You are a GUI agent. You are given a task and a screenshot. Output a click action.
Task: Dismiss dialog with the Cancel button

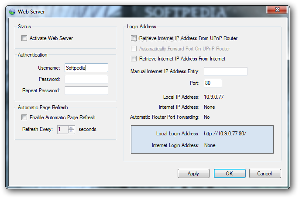(265, 174)
